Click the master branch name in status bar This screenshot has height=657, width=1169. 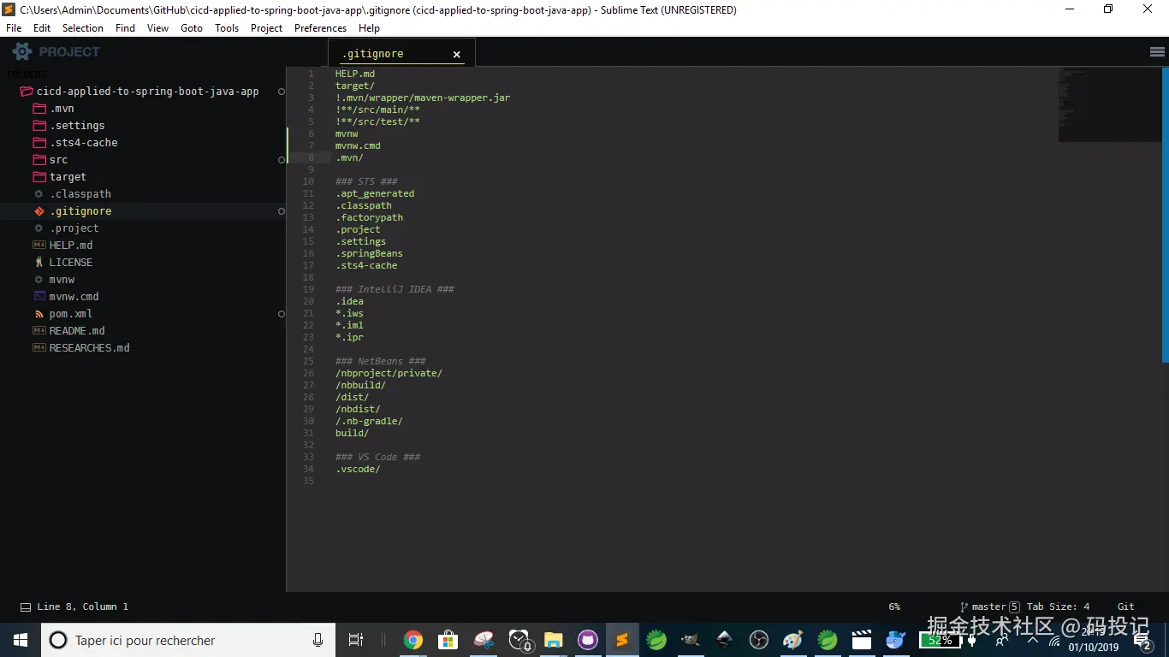point(988,607)
